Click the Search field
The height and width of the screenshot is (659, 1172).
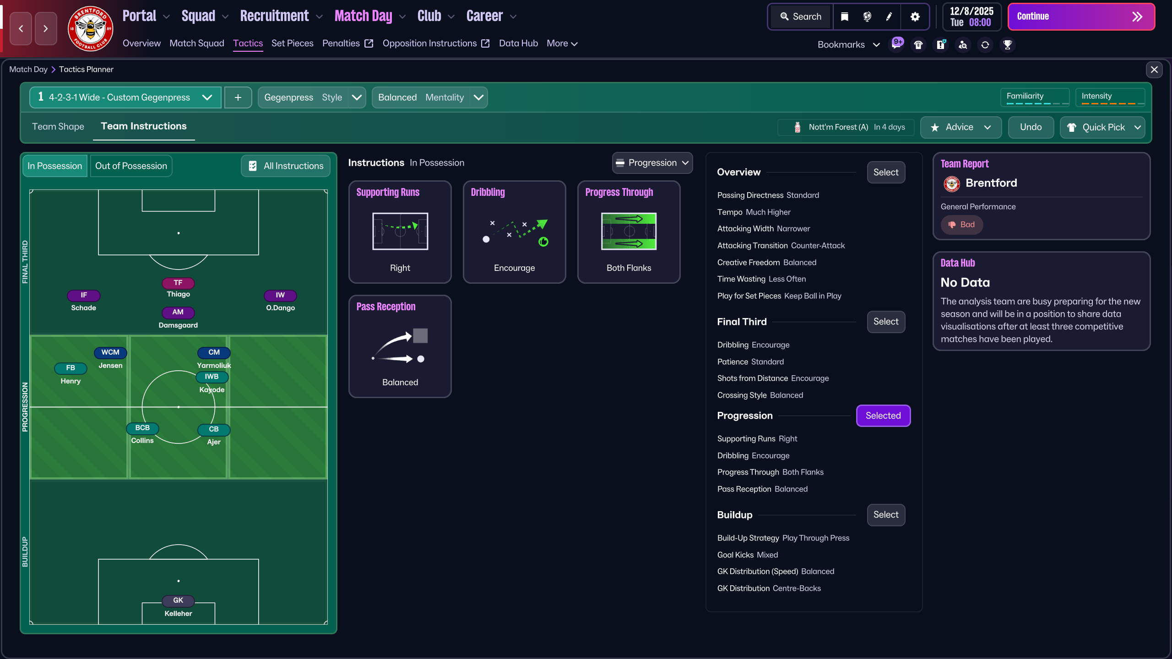tap(801, 17)
